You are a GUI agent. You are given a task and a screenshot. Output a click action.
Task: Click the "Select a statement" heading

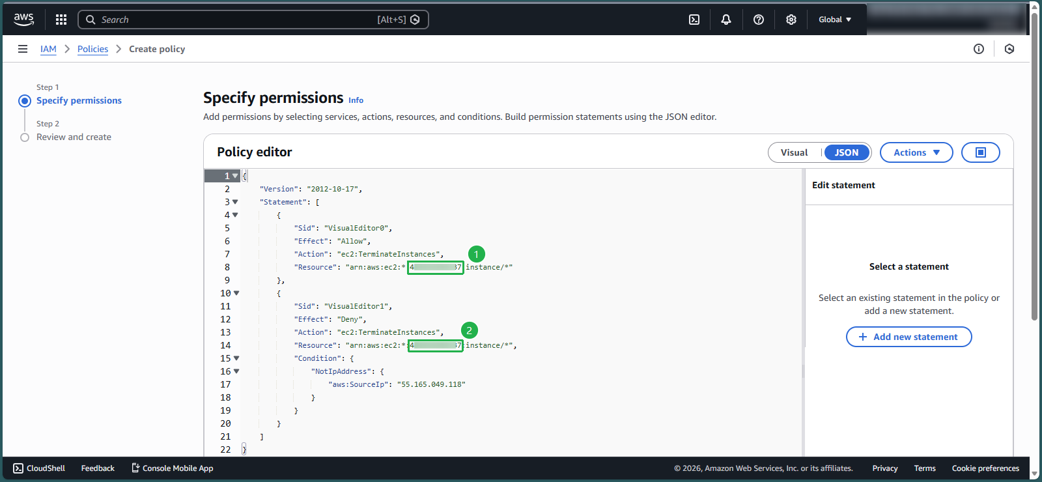tap(909, 266)
